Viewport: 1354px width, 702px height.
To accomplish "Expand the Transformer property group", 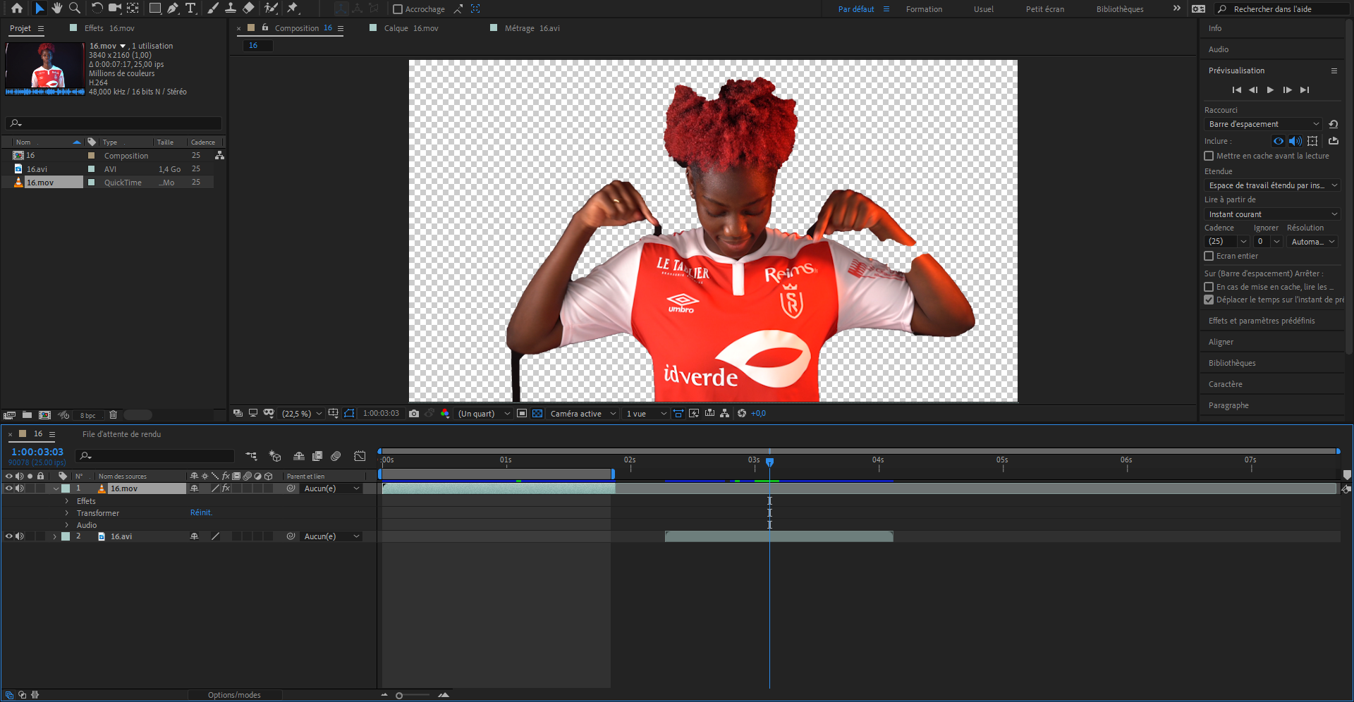I will pyautogui.click(x=67, y=513).
